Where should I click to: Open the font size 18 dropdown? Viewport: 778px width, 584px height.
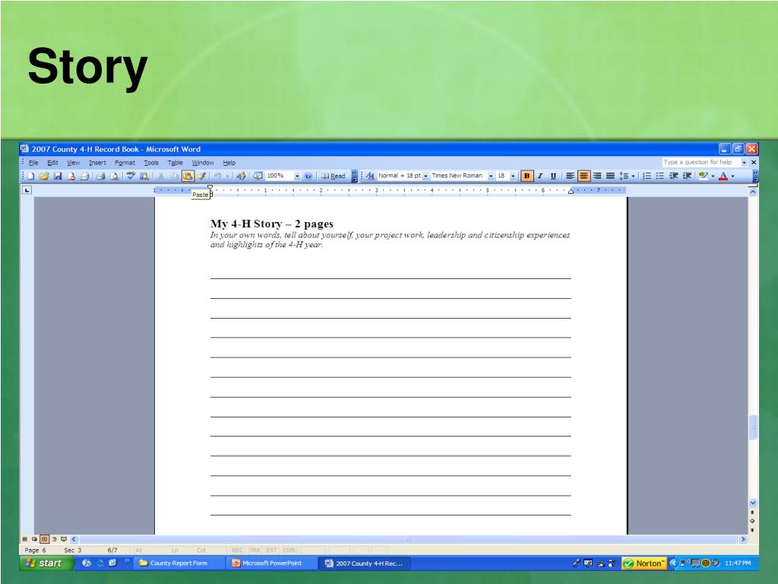pos(513,176)
